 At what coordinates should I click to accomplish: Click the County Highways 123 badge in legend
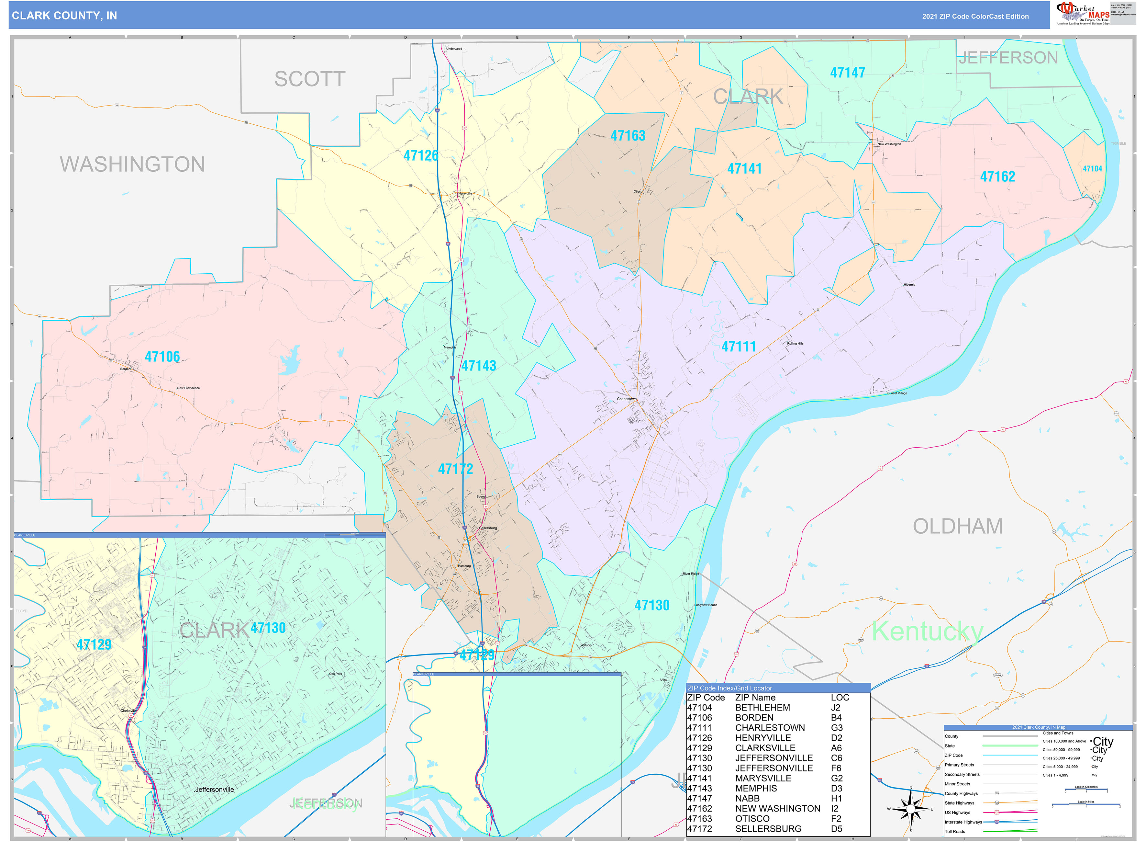pyautogui.click(x=997, y=793)
